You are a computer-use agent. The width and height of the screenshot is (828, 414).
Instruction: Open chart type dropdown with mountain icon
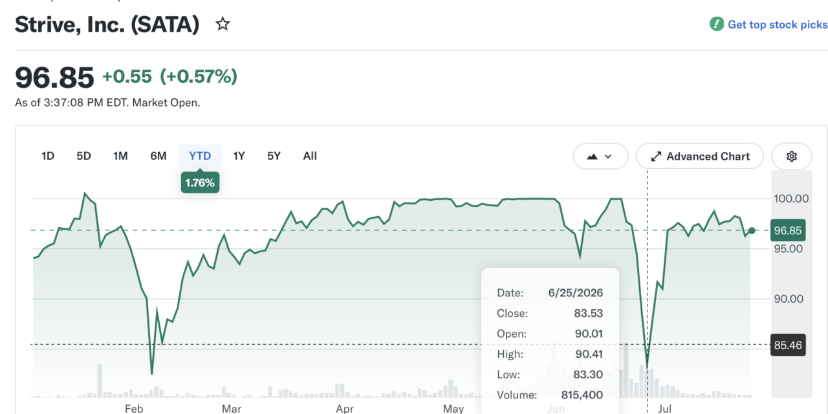click(600, 157)
